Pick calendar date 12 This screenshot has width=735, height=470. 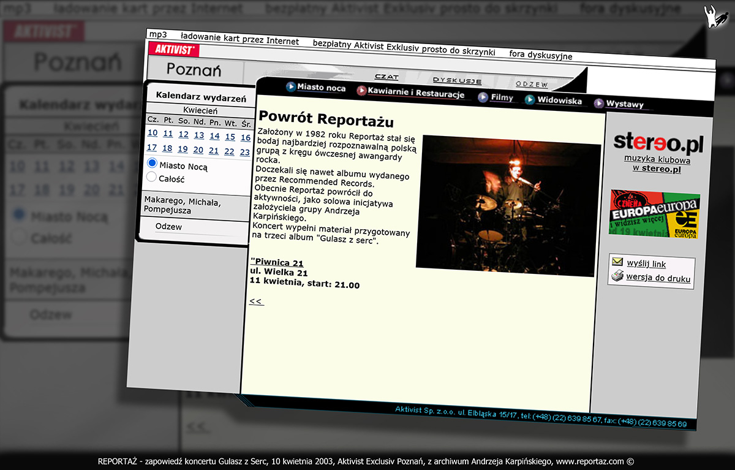click(183, 134)
